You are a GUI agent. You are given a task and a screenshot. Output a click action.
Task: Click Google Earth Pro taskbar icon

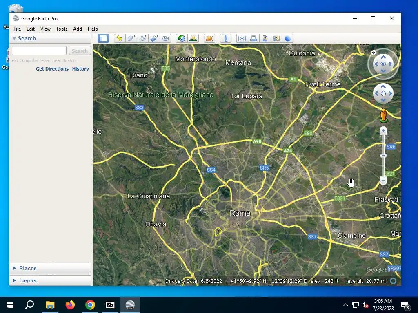(130, 305)
